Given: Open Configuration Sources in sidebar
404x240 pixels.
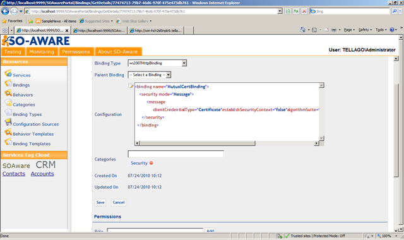Looking at the screenshot, I should 36,124.
